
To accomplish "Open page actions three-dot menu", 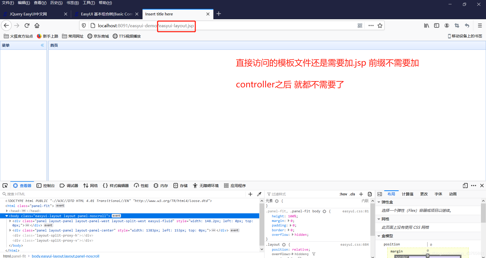I will [371, 25].
